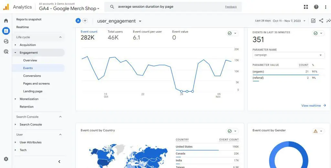The height and width of the screenshot is (168, 331).
Task: Select the Event count metric tab
Action: tap(89, 35)
